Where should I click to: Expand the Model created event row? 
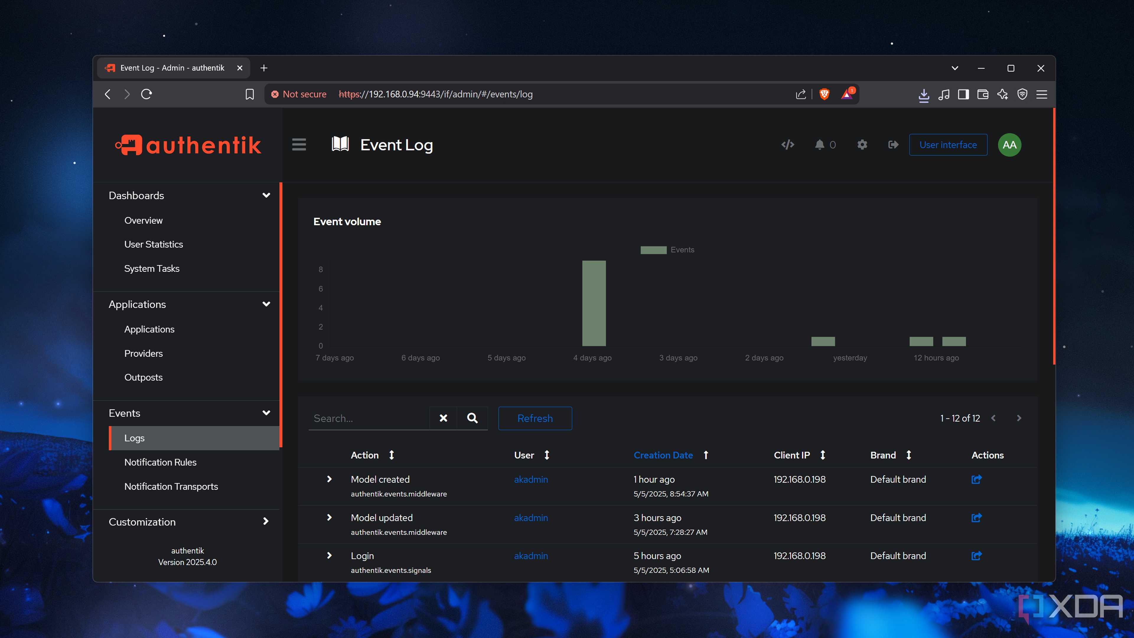click(x=329, y=479)
